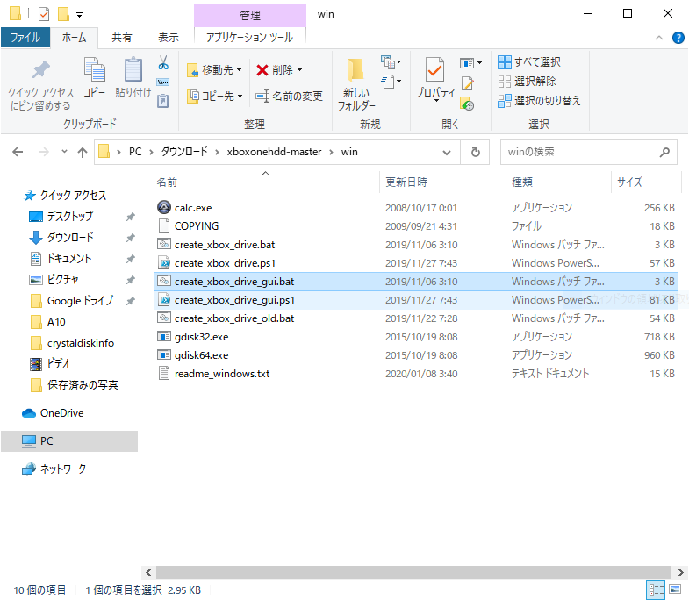Click the search magnifier icon

tap(664, 152)
